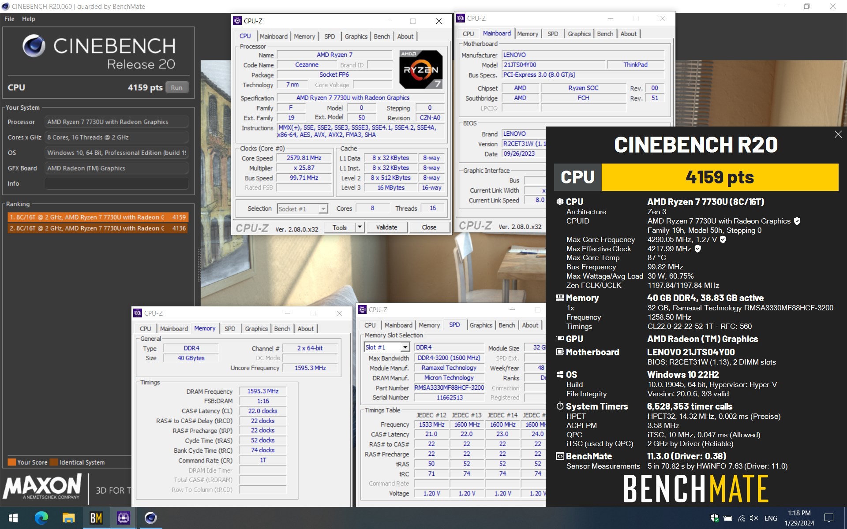
Task: Click the Part Number RMSA3330MF88HCF-3200 field
Action: click(x=449, y=387)
